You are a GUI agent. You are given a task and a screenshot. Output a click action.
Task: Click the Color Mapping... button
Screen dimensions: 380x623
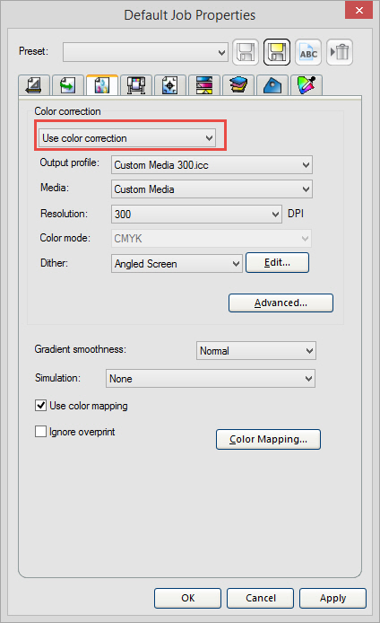click(268, 439)
